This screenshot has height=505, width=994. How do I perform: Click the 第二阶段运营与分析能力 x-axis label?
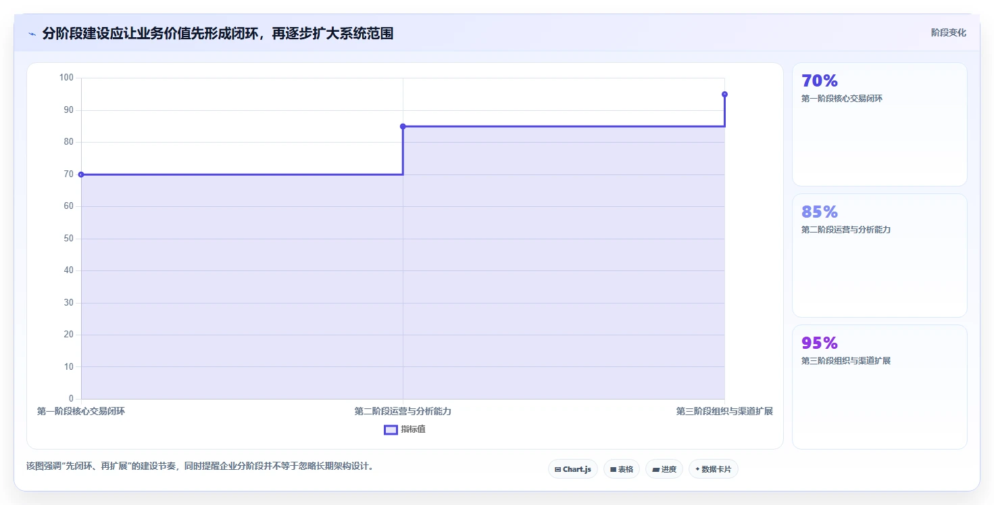[403, 411]
